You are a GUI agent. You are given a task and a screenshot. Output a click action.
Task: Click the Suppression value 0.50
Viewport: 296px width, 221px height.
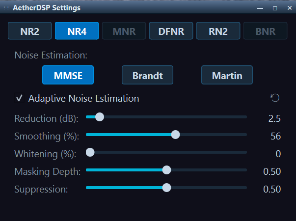(272, 189)
